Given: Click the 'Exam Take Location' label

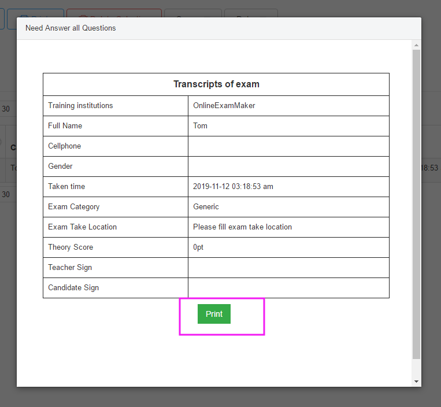Looking at the screenshot, I should pyautogui.click(x=82, y=227).
